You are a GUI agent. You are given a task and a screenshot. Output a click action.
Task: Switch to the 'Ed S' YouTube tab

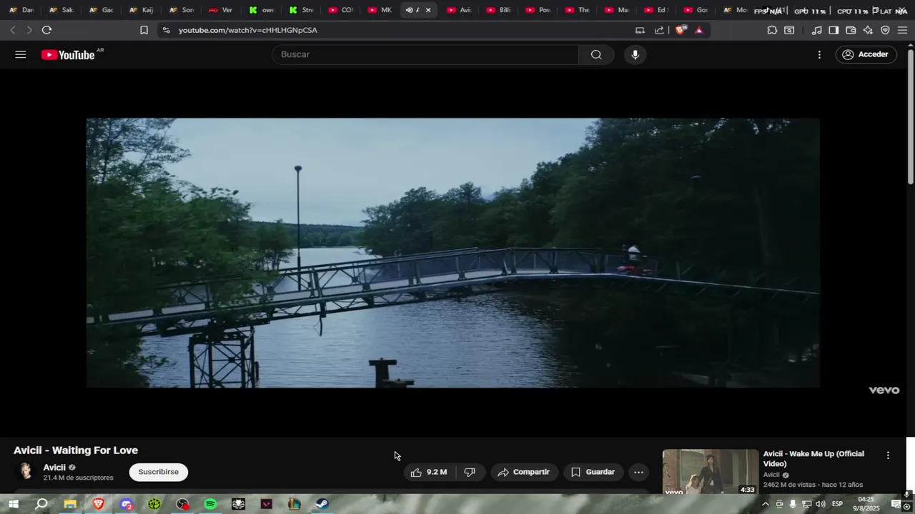656,10
